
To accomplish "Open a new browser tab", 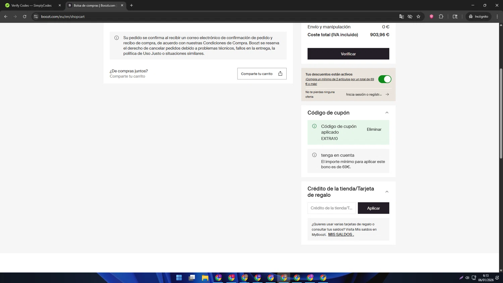I will (x=131, y=5).
